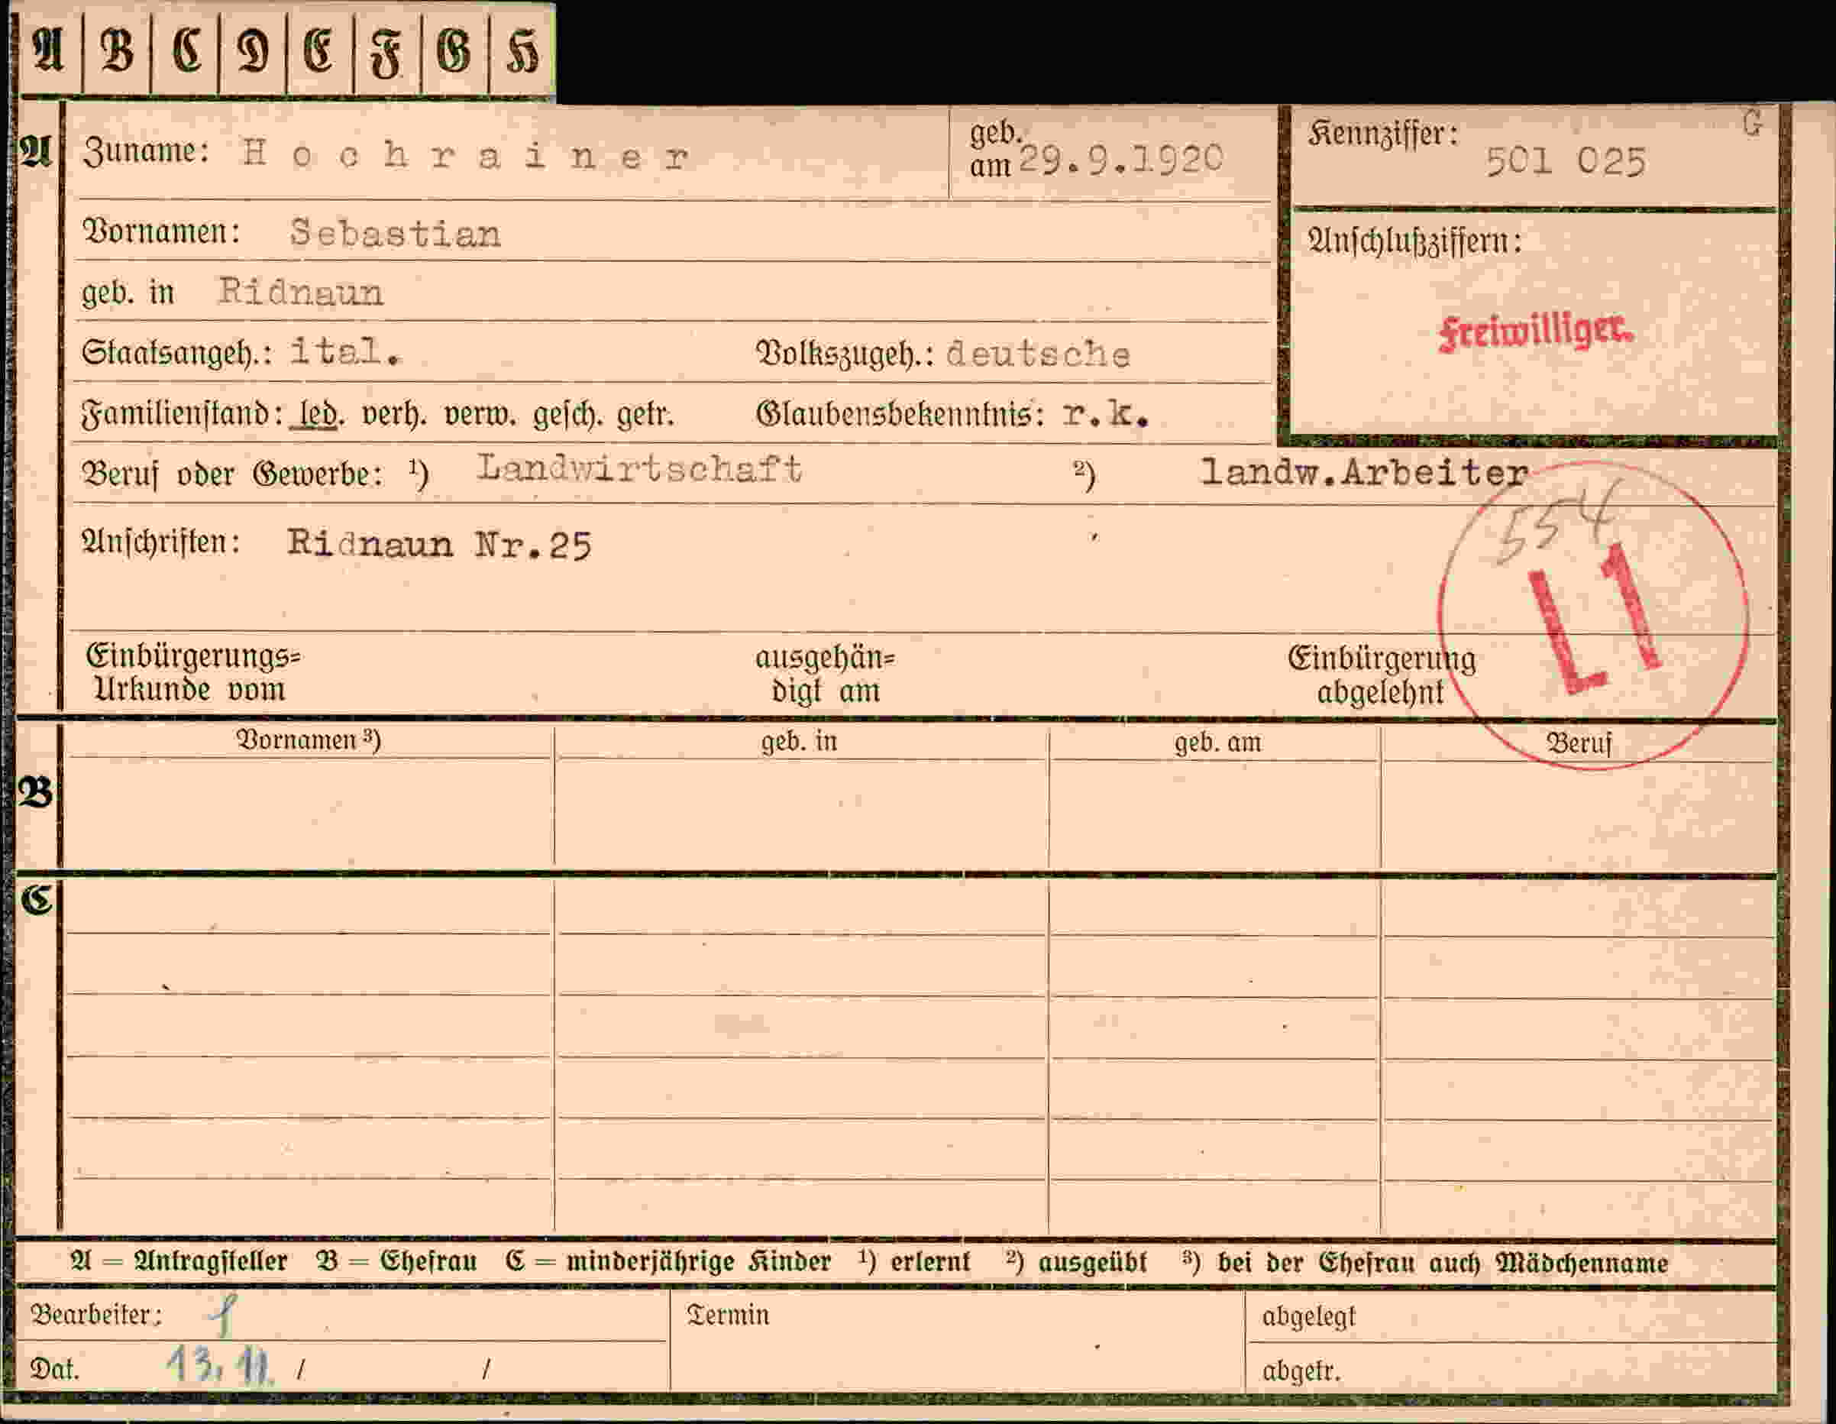Click the Zuname label
Screen dimensions: 1836x1424
(x=145, y=152)
